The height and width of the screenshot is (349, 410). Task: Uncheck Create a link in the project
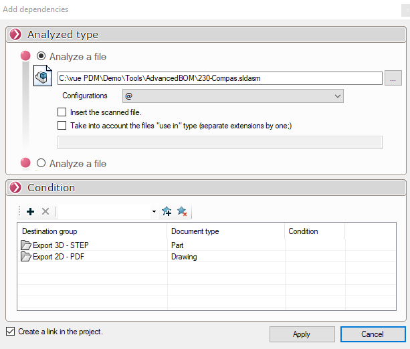10,332
